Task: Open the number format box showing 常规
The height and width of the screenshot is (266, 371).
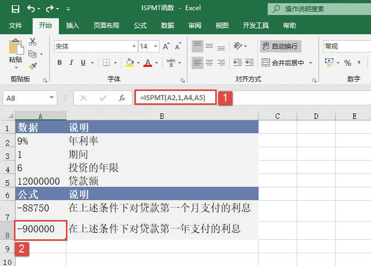Action: [x=347, y=47]
